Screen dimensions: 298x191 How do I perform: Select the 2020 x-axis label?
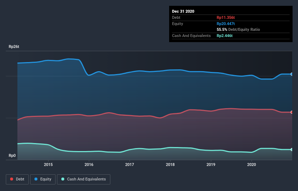(x=252, y=164)
